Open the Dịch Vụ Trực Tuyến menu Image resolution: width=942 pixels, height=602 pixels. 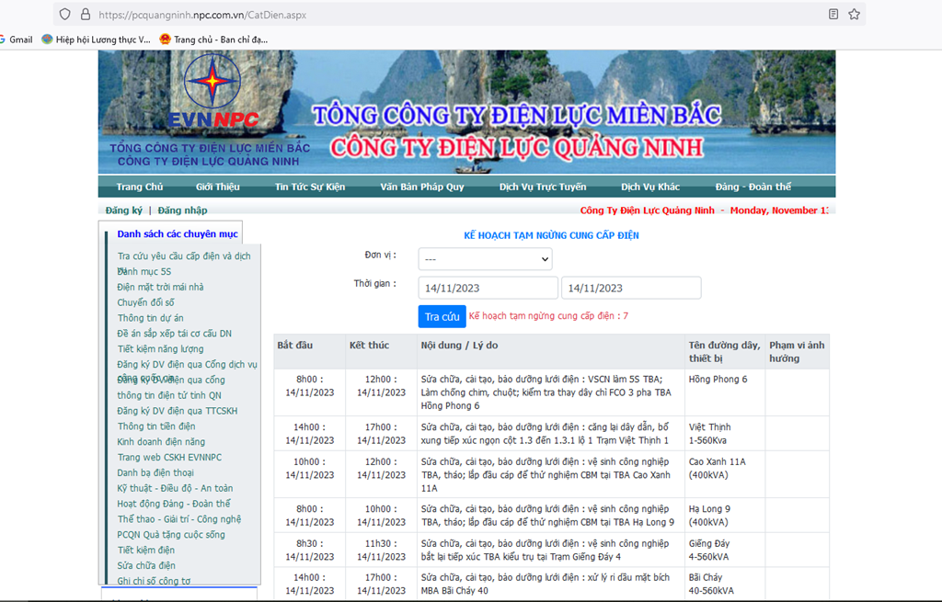tap(543, 187)
